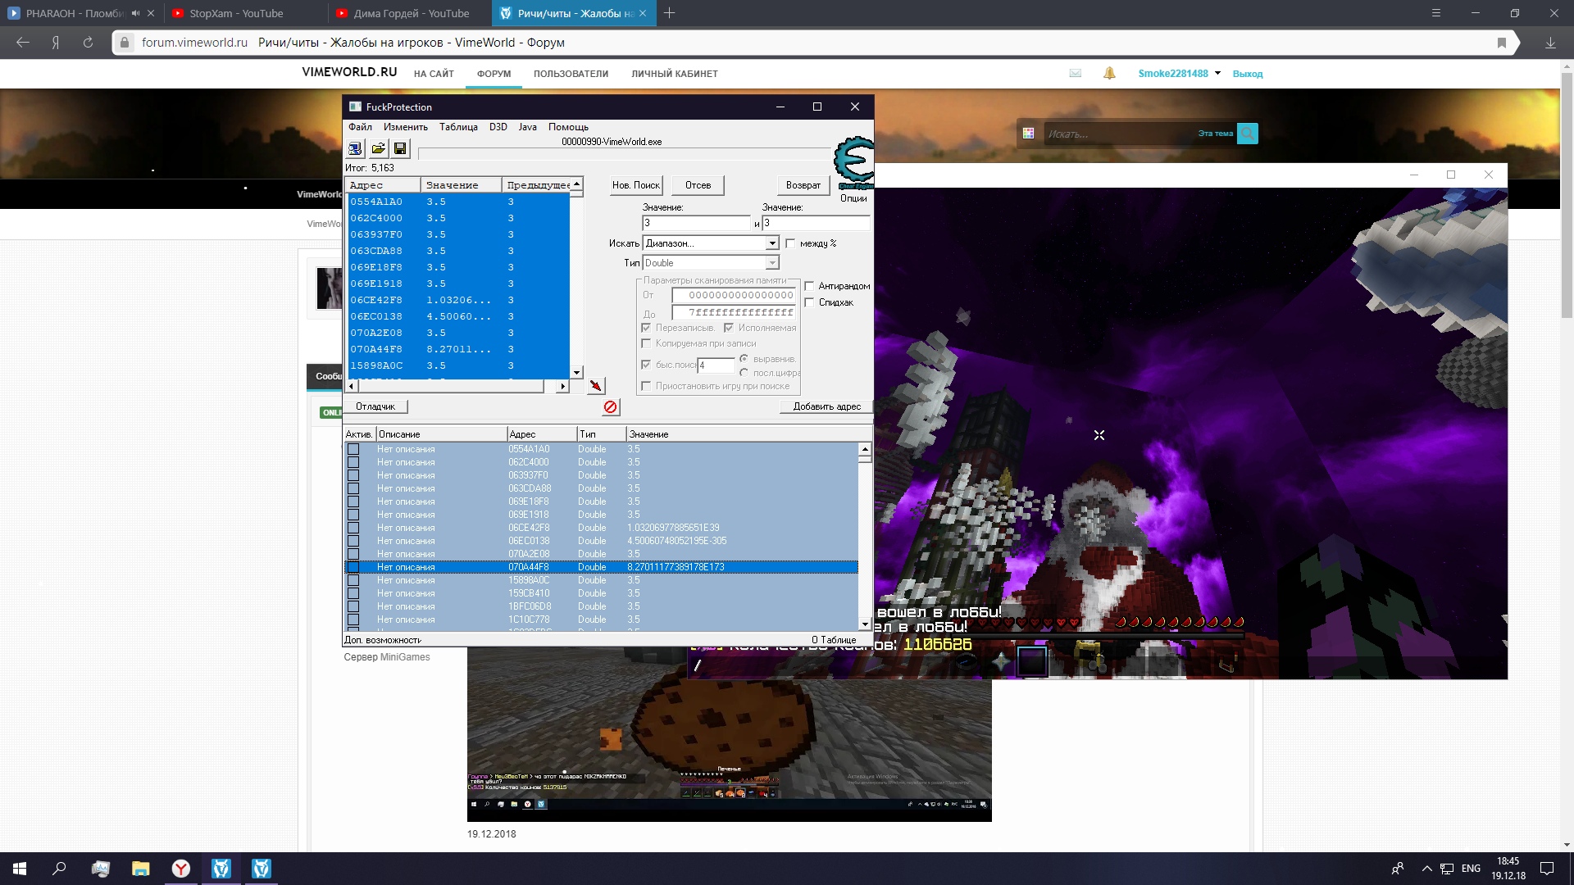Enable the Антирандом checkbox
This screenshot has height=885, width=1574.
point(810,286)
